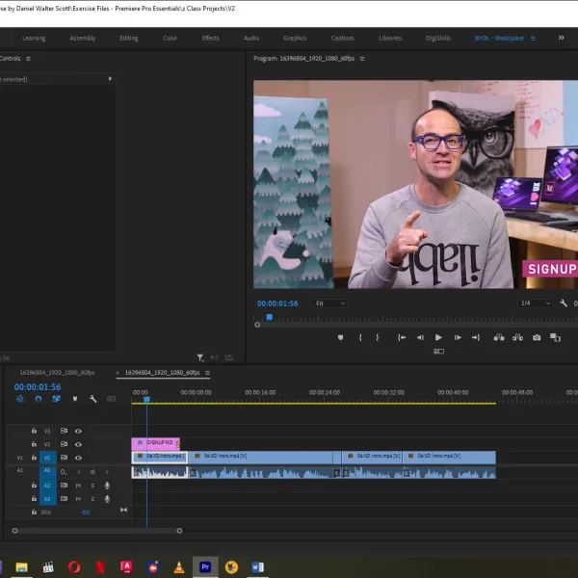This screenshot has height=578, width=578.
Task: Click timeline zoom scrollbar right handle
Action: [x=179, y=531]
